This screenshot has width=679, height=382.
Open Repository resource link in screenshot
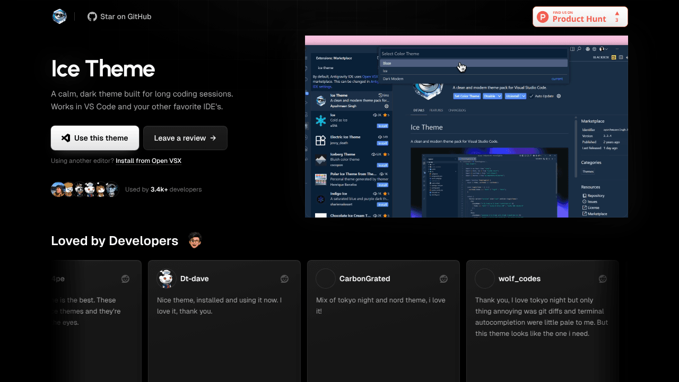coord(593,196)
